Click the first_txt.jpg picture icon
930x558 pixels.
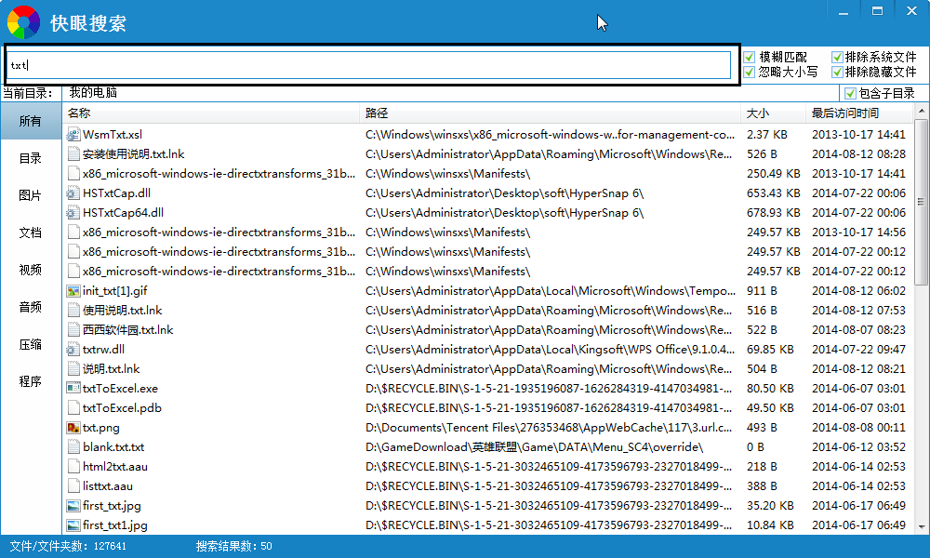pyautogui.click(x=74, y=506)
